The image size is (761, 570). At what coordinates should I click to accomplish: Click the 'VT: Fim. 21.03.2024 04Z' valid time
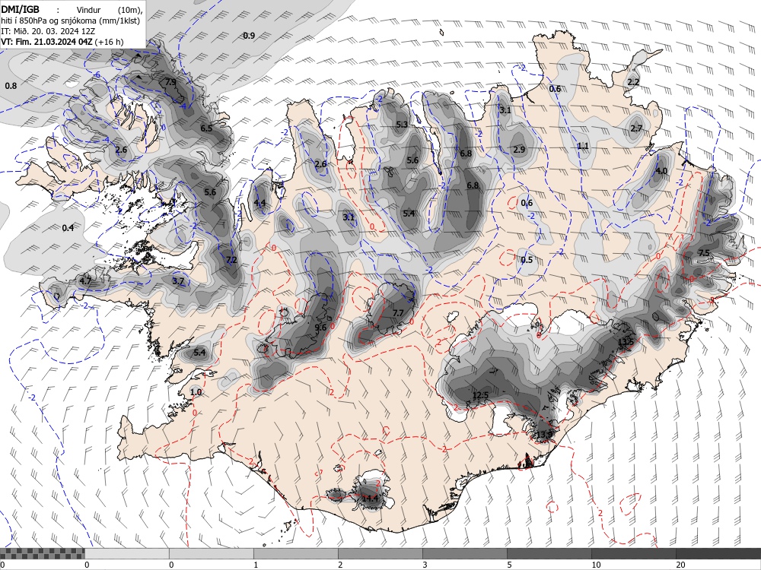pos(46,42)
